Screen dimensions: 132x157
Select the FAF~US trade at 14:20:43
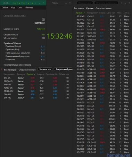(103, 109)
